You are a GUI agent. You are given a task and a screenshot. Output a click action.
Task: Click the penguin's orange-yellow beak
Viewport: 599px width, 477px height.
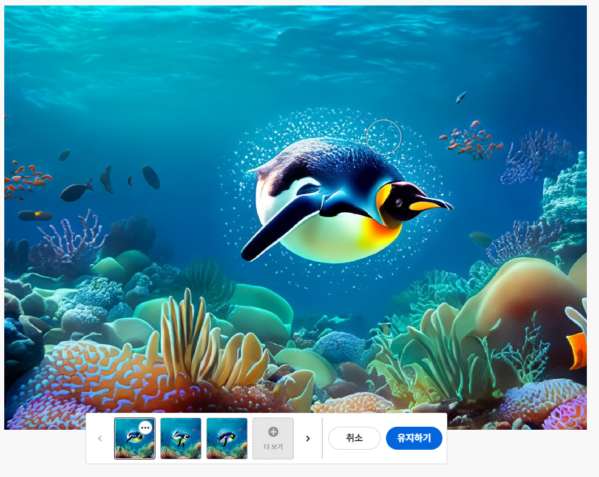coord(428,205)
